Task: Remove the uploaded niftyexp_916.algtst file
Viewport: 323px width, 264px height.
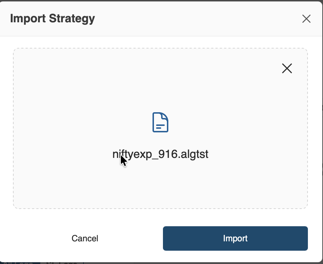Action: click(287, 68)
